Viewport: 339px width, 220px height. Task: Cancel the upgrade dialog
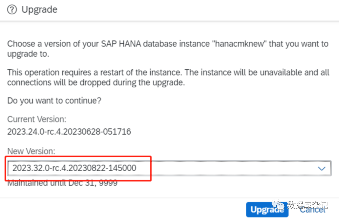click(313, 209)
